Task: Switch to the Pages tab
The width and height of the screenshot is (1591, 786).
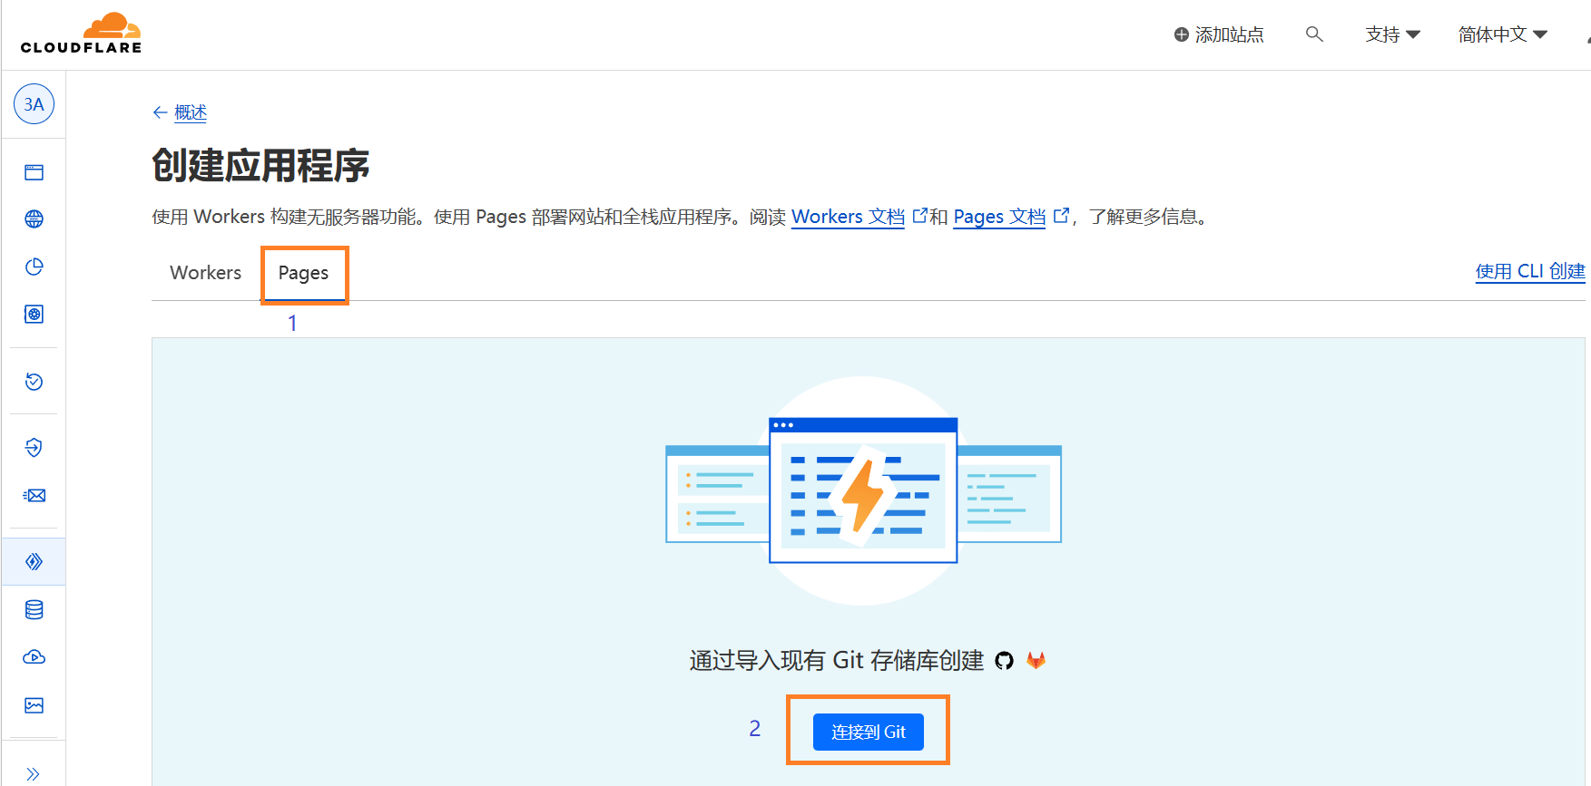Action: coord(303,273)
